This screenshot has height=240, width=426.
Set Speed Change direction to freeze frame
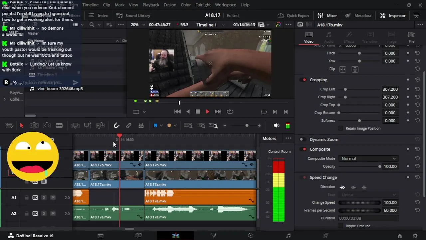click(364, 187)
